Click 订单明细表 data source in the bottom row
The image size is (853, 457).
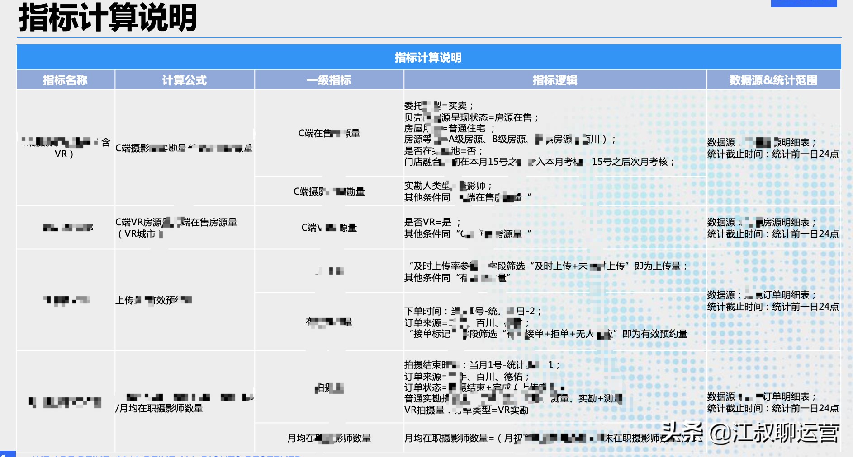[x=762, y=396]
